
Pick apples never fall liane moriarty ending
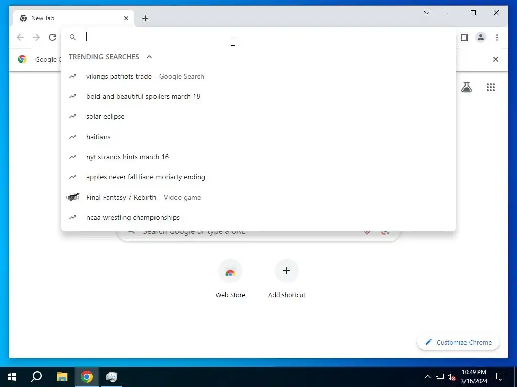tap(258, 177)
